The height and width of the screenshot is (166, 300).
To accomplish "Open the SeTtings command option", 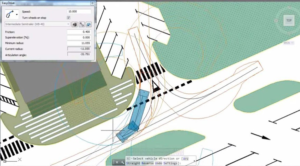I will [x=171, y=163].
